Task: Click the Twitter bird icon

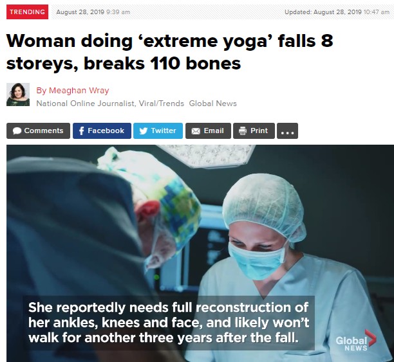Action: (x=143, y=131)
